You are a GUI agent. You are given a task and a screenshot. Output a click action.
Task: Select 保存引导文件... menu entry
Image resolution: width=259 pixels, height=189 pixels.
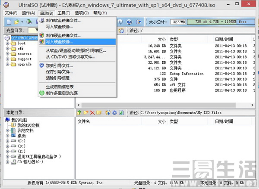(x=77, y=71)
